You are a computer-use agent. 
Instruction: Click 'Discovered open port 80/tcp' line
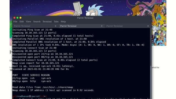pyautogui.click(x=43, y=57)
